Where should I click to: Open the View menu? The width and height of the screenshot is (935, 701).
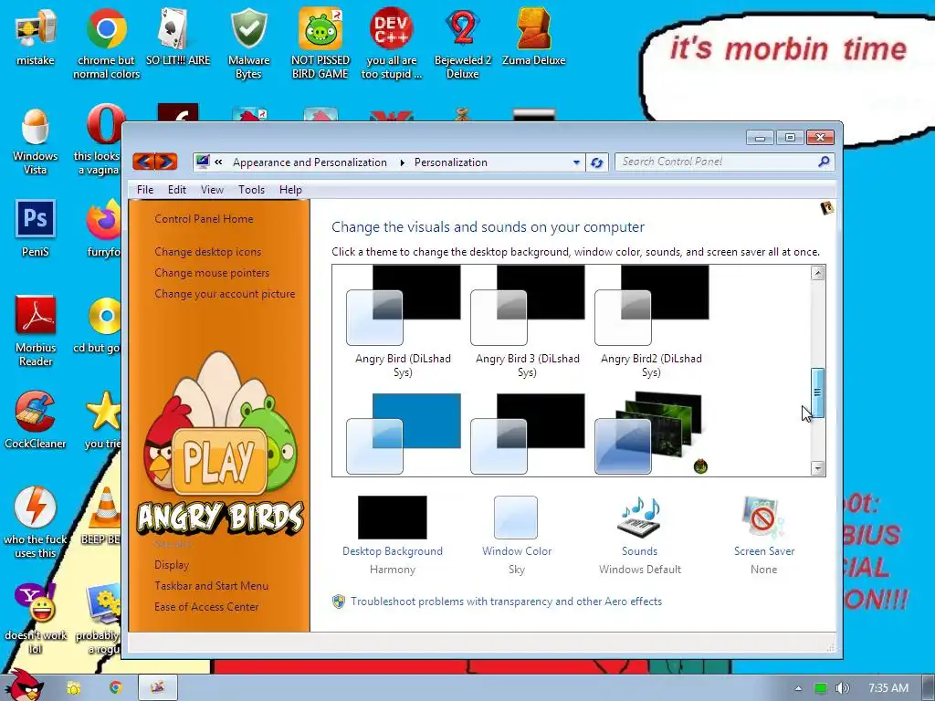[x=212, y=190]
